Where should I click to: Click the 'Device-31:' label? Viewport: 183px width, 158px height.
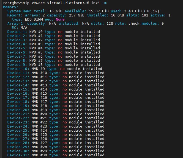[18, 155]
